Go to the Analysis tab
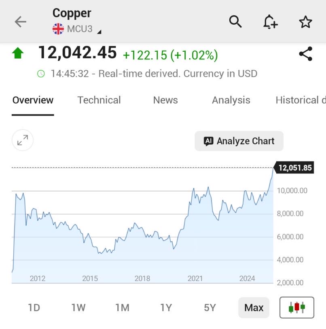Image resolution: width=326 pixels, height=329 pixels. [x=231, y=100]
